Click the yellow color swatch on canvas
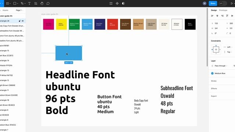 (x=61, y=24)
